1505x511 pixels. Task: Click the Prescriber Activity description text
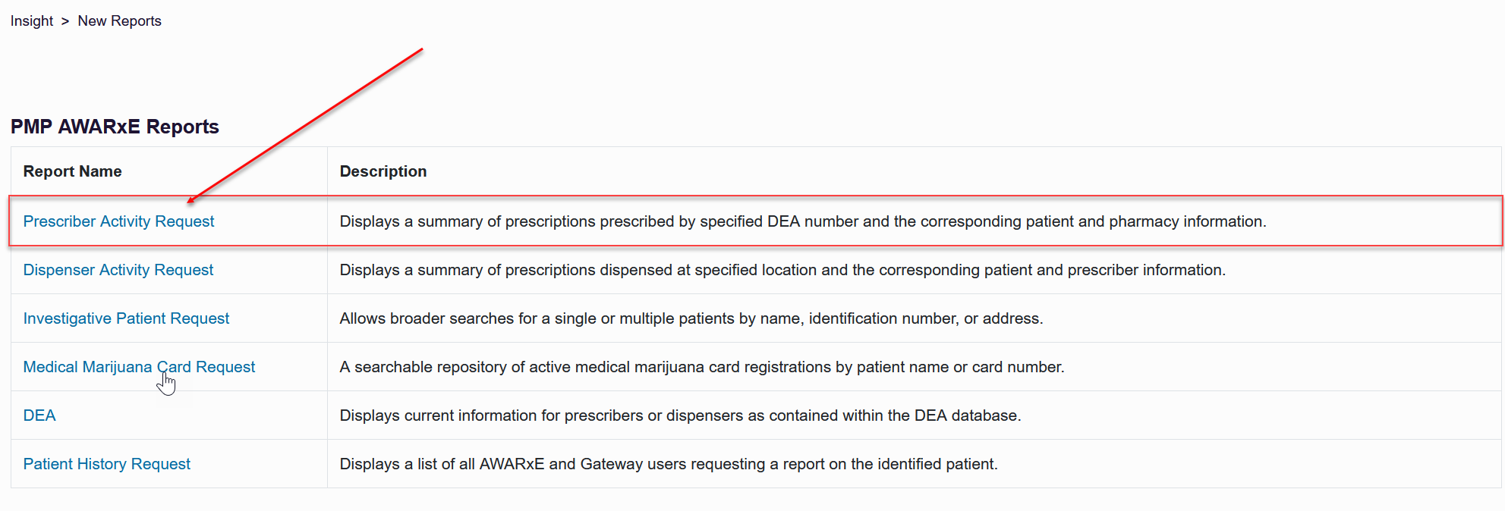point(803,221)
